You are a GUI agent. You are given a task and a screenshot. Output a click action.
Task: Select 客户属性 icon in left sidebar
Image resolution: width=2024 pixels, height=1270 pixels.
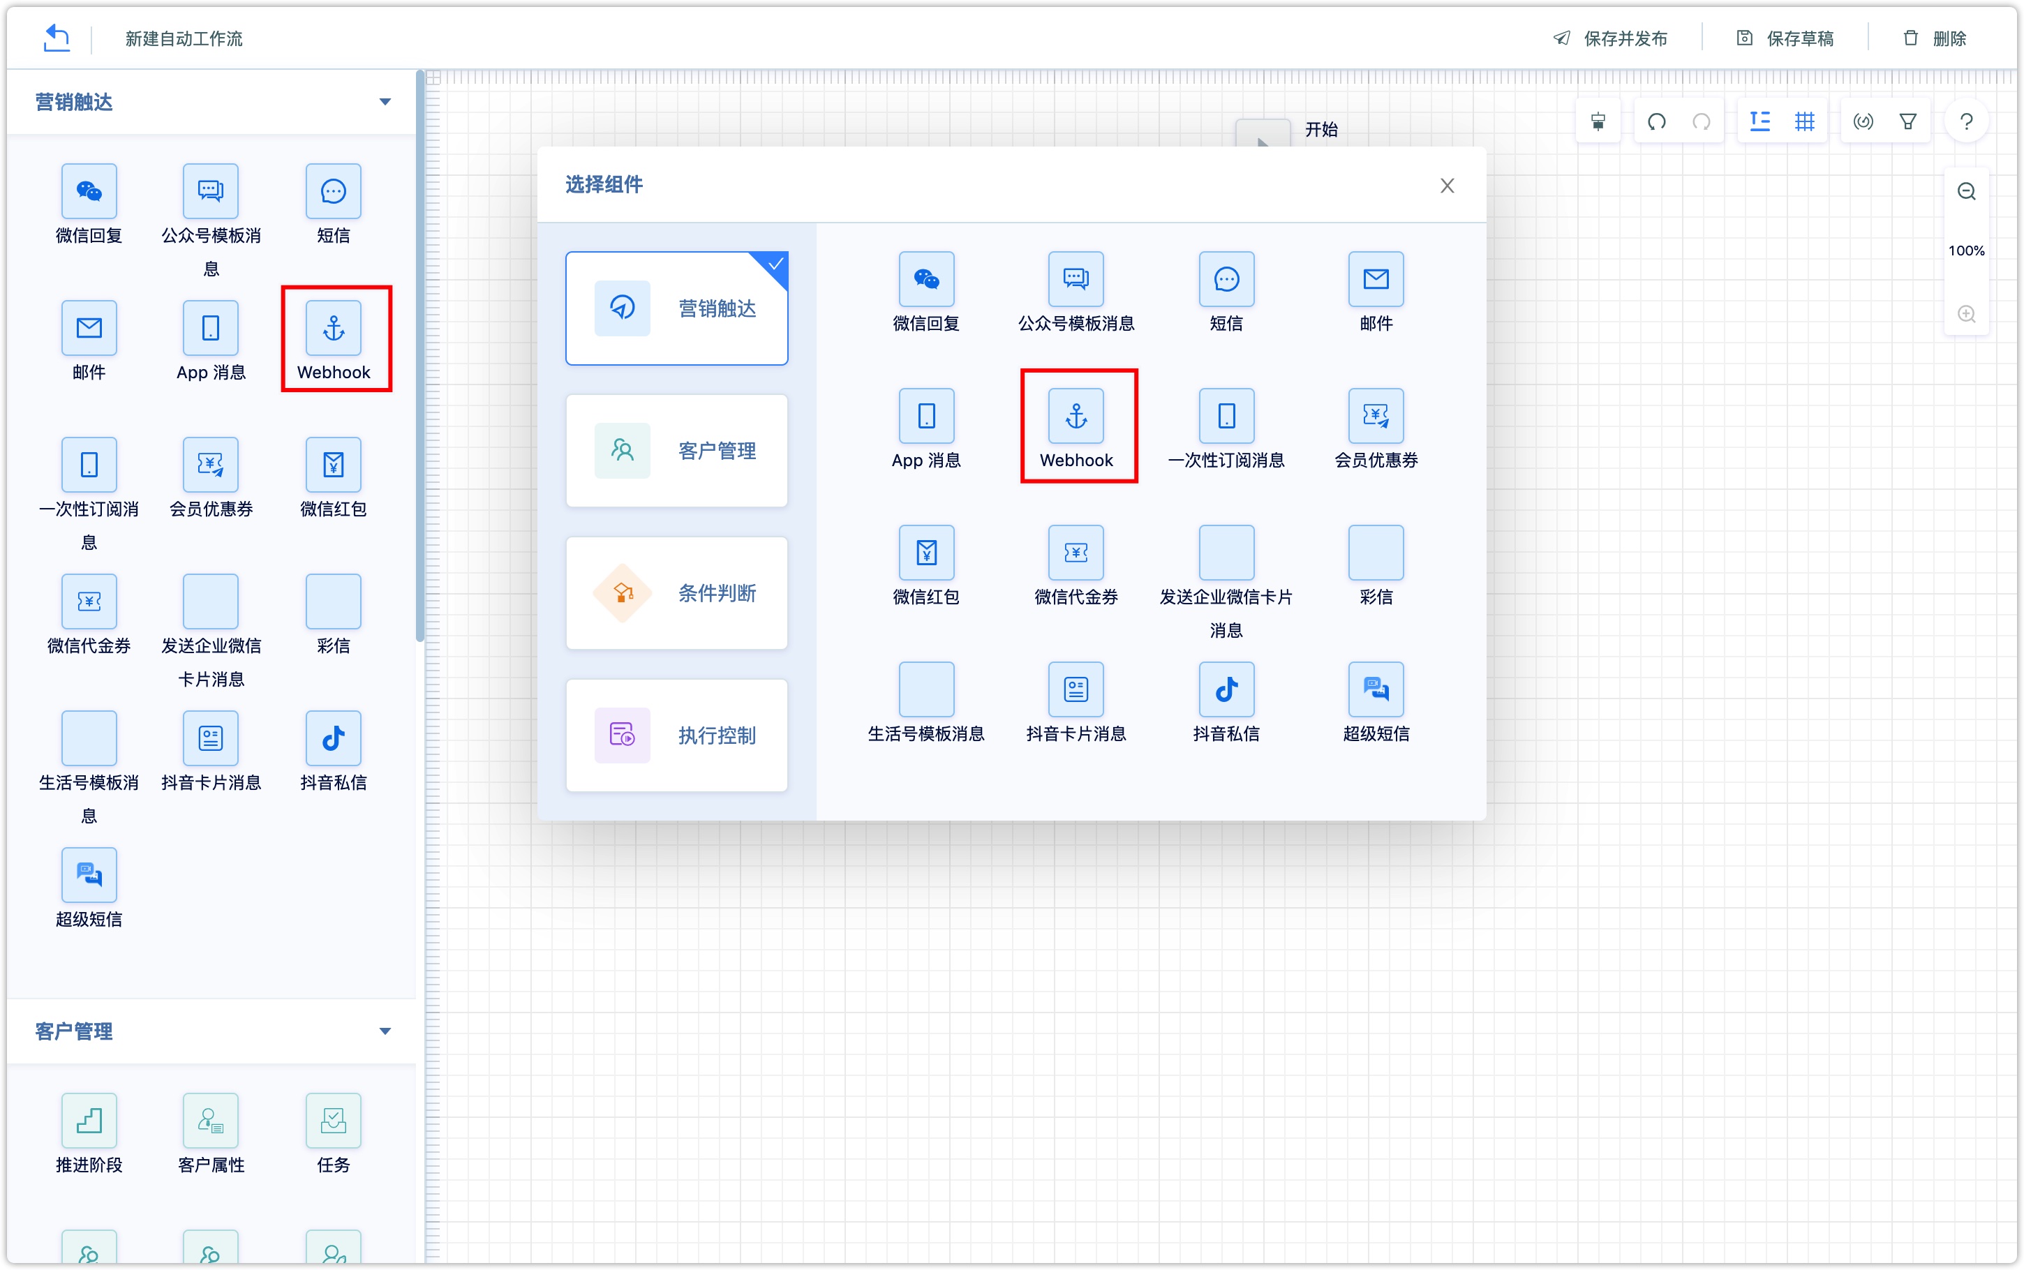click(211, 1121)
